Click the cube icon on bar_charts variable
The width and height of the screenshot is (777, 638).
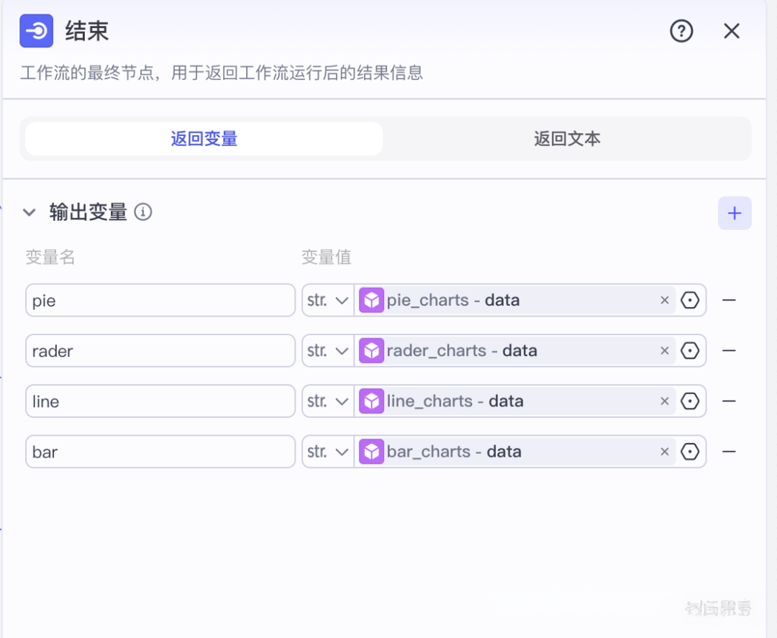(371, 451)
